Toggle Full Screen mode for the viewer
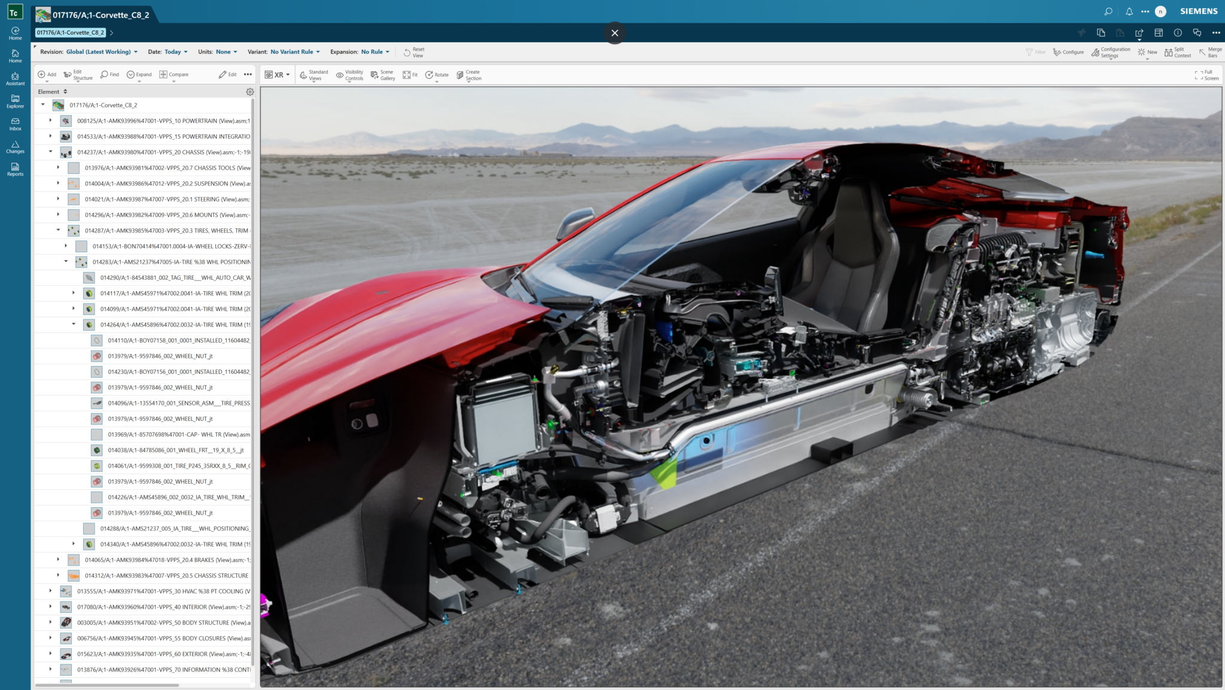Image resolution: width=1225 pixels, height=690 pixels. click(x=1204, y=74)
